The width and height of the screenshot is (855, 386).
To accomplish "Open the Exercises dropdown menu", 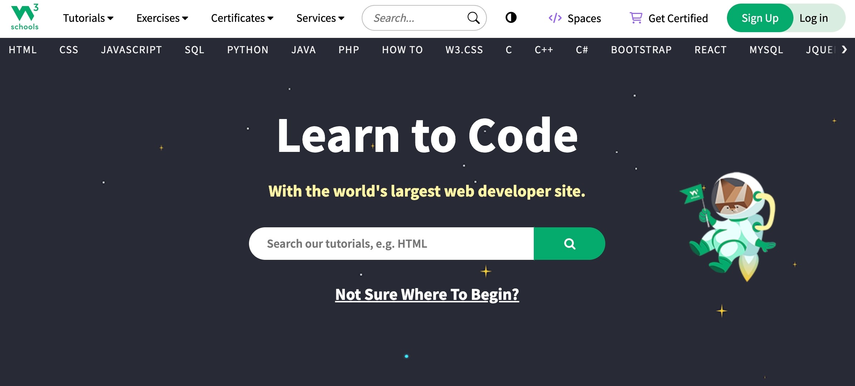I will 162,18.
